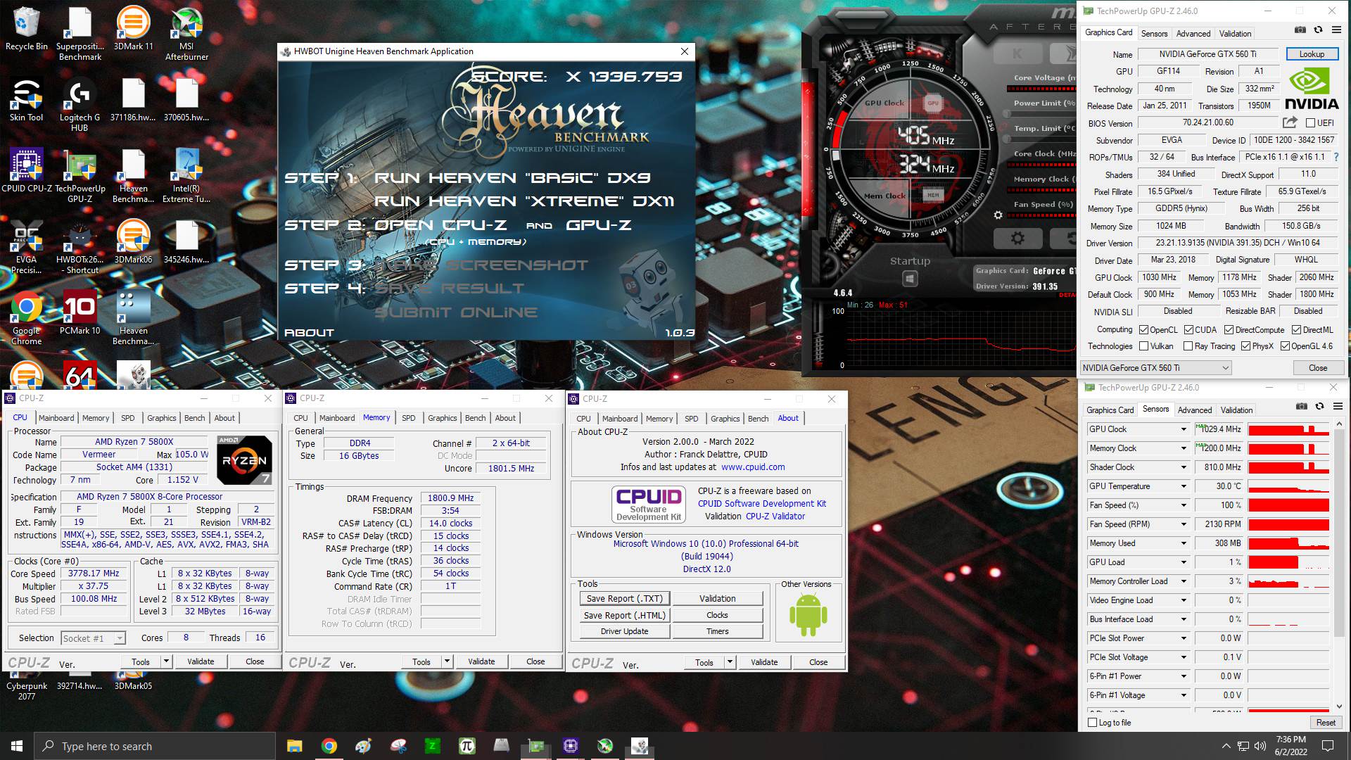Click taskbar clock showing 7:36 PM
Viewport: 1351px width, 760px height.
[x=1290, y=746]
